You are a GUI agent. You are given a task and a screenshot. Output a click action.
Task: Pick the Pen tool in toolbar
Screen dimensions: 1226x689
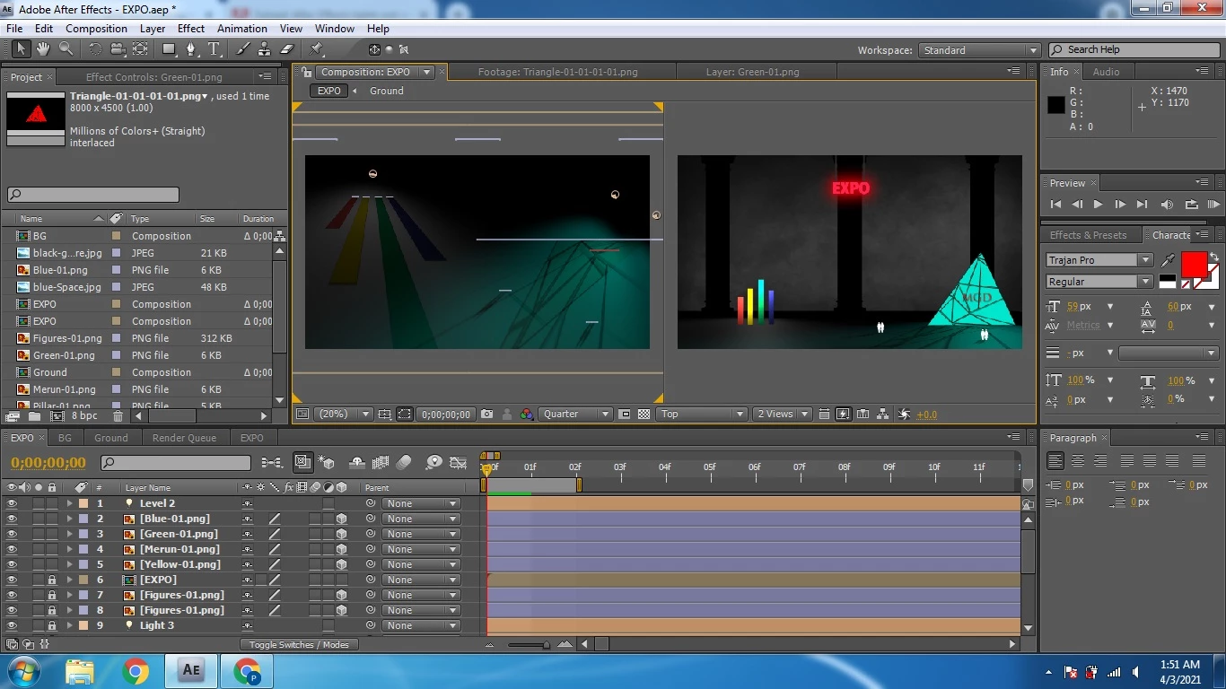tap(191, 49)
